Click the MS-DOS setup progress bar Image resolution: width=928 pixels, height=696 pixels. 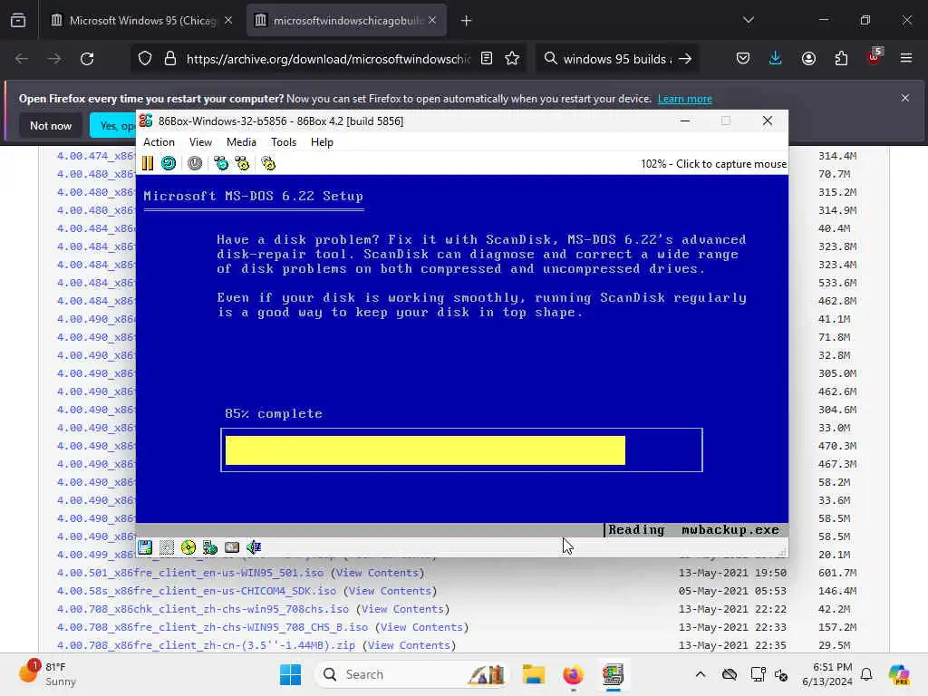click(461, 449)
